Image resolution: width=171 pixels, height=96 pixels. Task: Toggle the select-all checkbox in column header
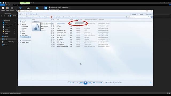pos(52,19)
